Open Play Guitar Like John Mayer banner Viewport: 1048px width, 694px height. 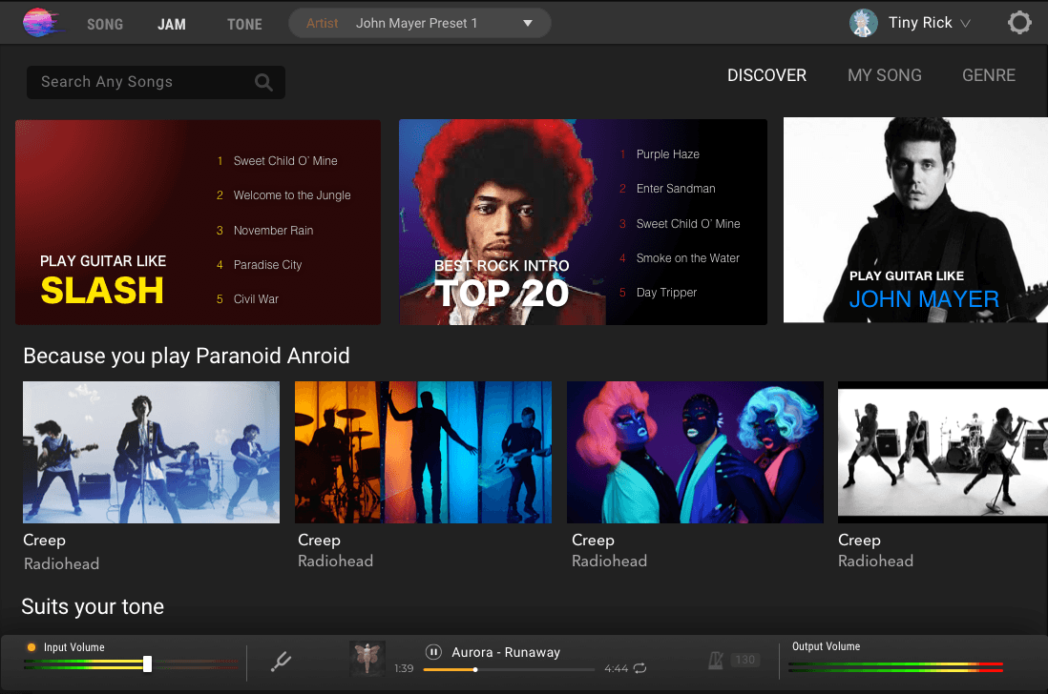(915, 220)
